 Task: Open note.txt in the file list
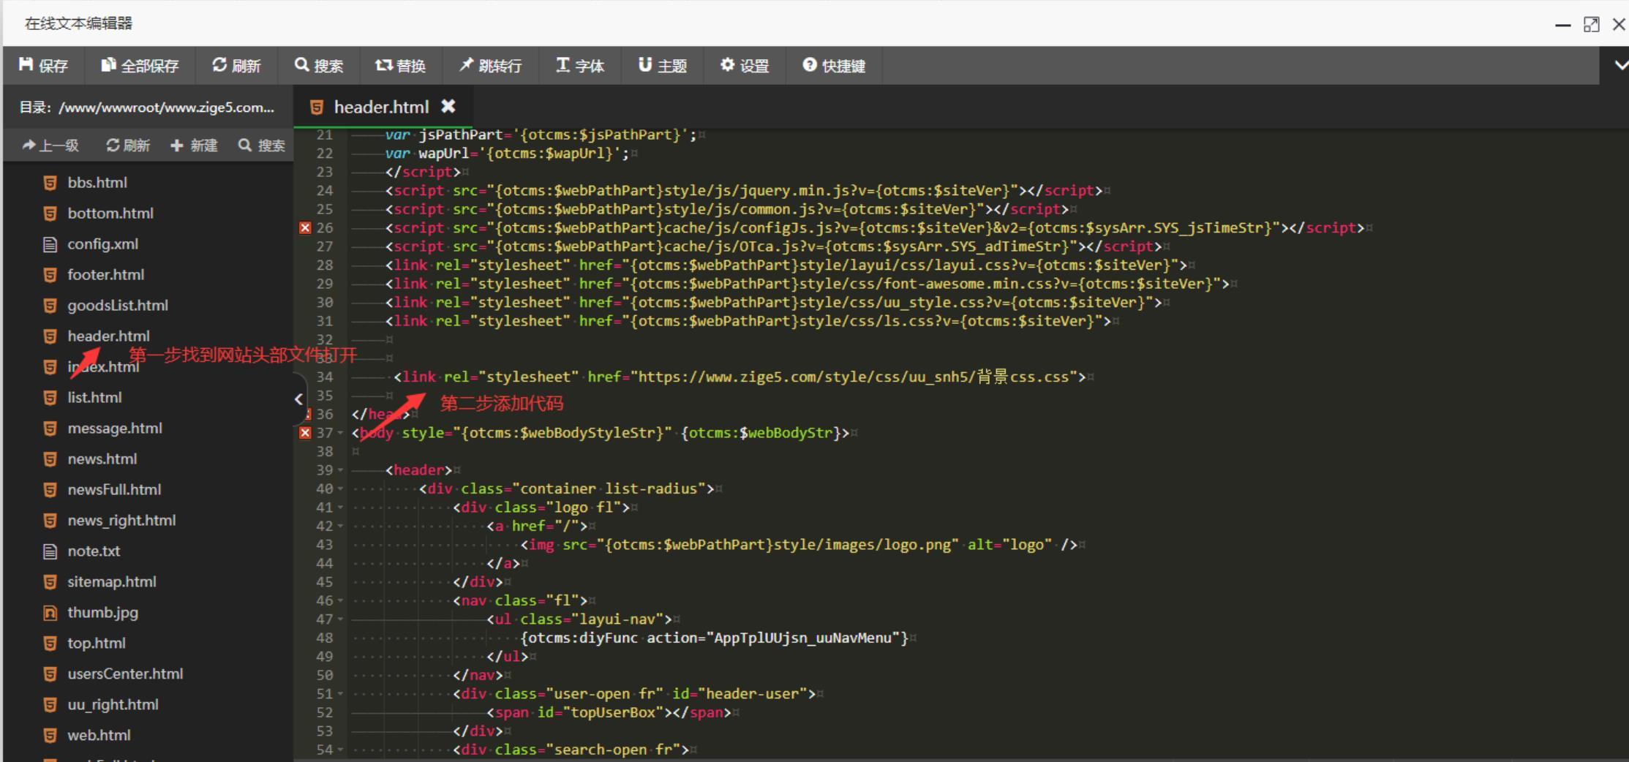pos(94,551)
